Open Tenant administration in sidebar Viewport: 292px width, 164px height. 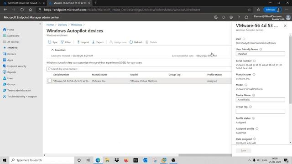click(x=17, y=90)
